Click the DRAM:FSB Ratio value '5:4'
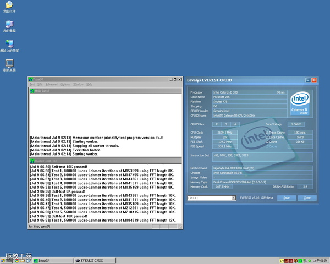 pyautogui.click(x=305, y=187)
